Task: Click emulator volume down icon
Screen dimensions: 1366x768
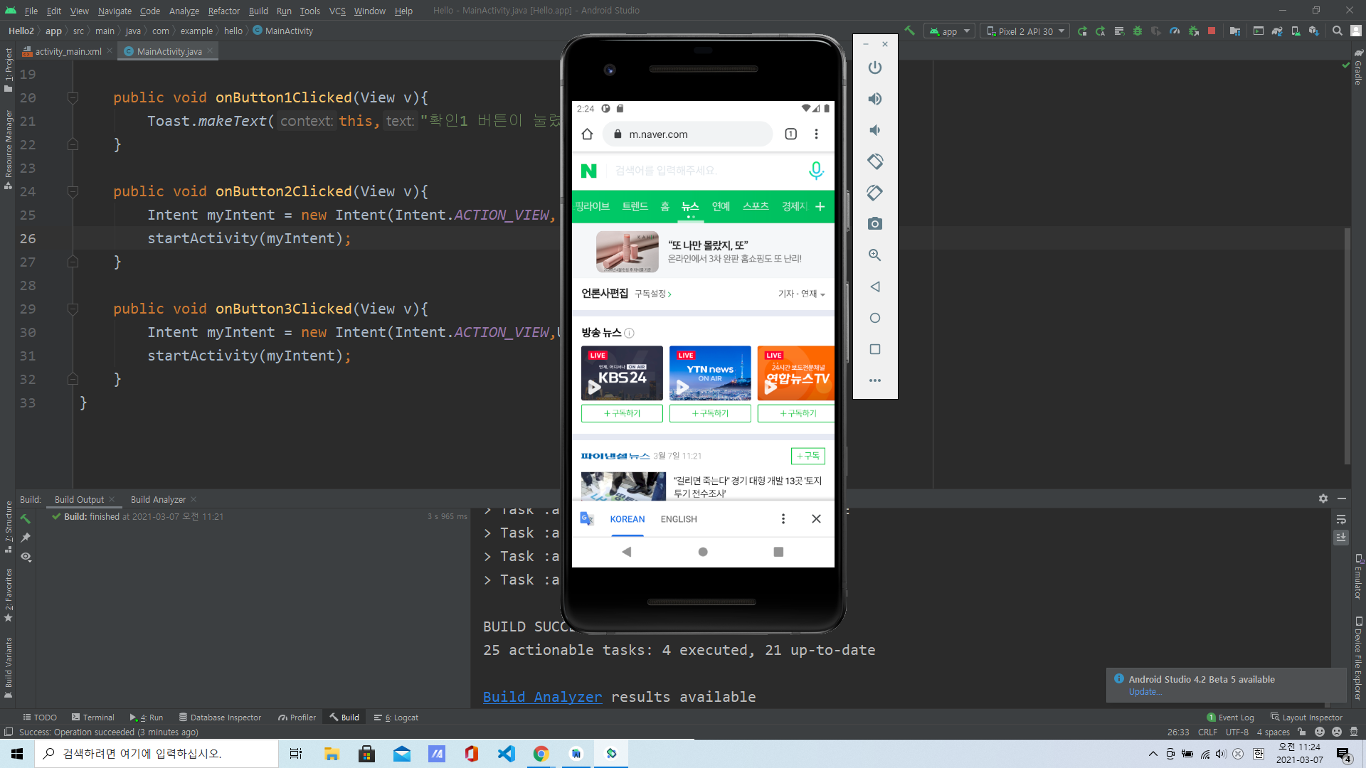Action: (875, 130)
